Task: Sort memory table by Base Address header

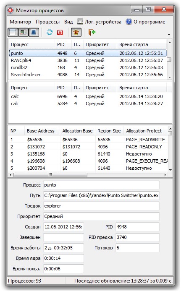Action: point(42,131)
